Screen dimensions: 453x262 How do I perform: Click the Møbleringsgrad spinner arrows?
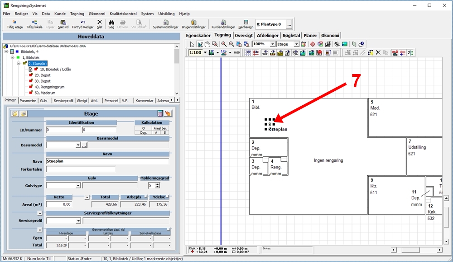pyautogui.click(x=157, y=186)
